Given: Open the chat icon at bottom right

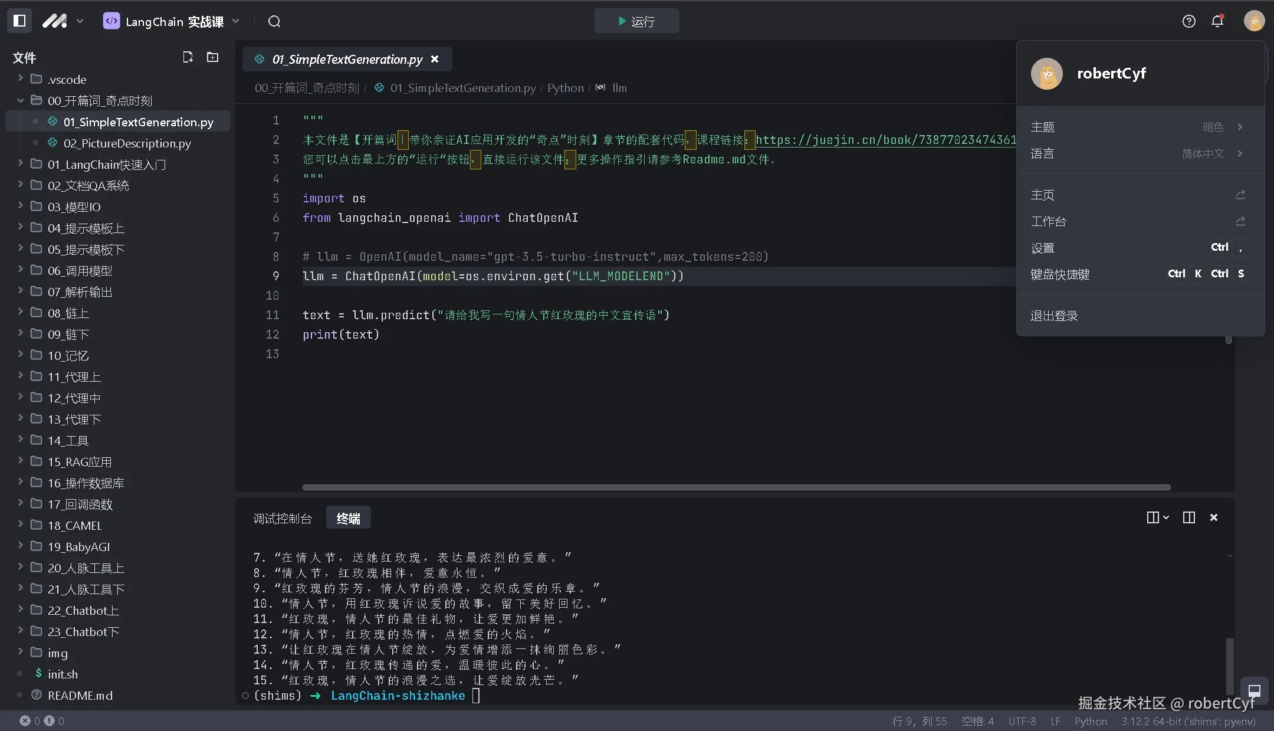Looking at the screenshot, I should [x=1254, y=690].
